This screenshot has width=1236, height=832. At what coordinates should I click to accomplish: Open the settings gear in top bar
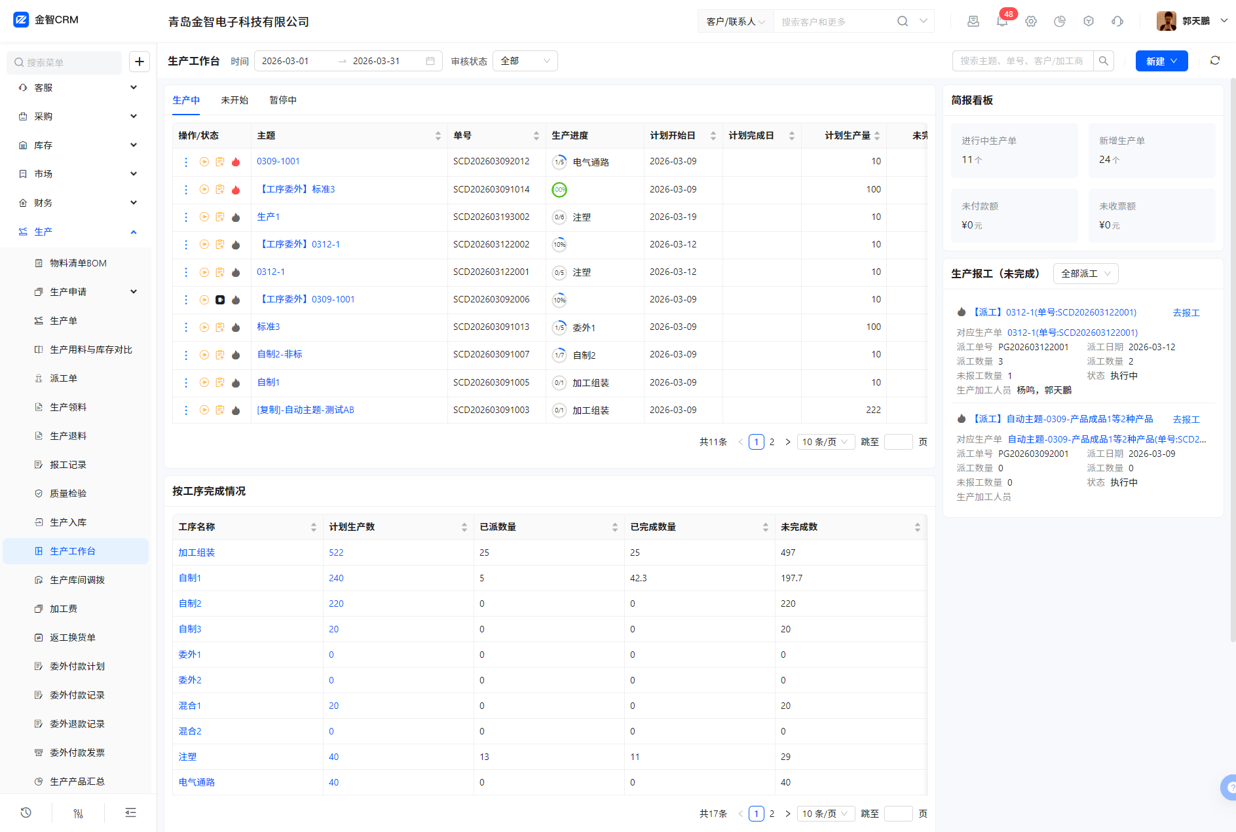pyautogui.click(x=1031, y=22)
